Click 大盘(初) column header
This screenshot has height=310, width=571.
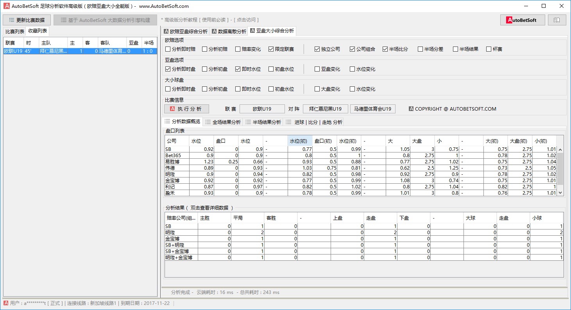(x=520, y=141)
